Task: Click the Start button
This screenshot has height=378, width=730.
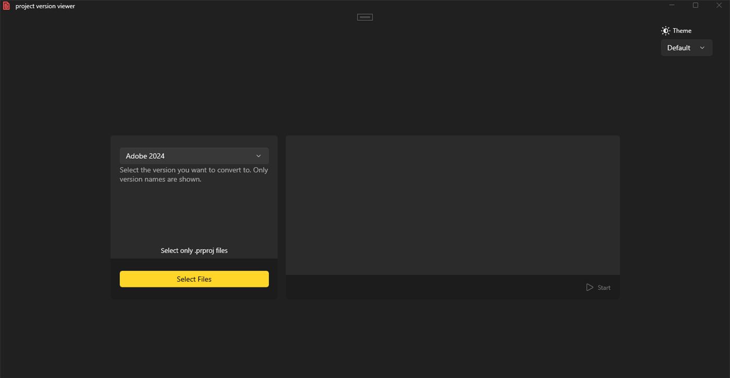Action: pos(598,287)
